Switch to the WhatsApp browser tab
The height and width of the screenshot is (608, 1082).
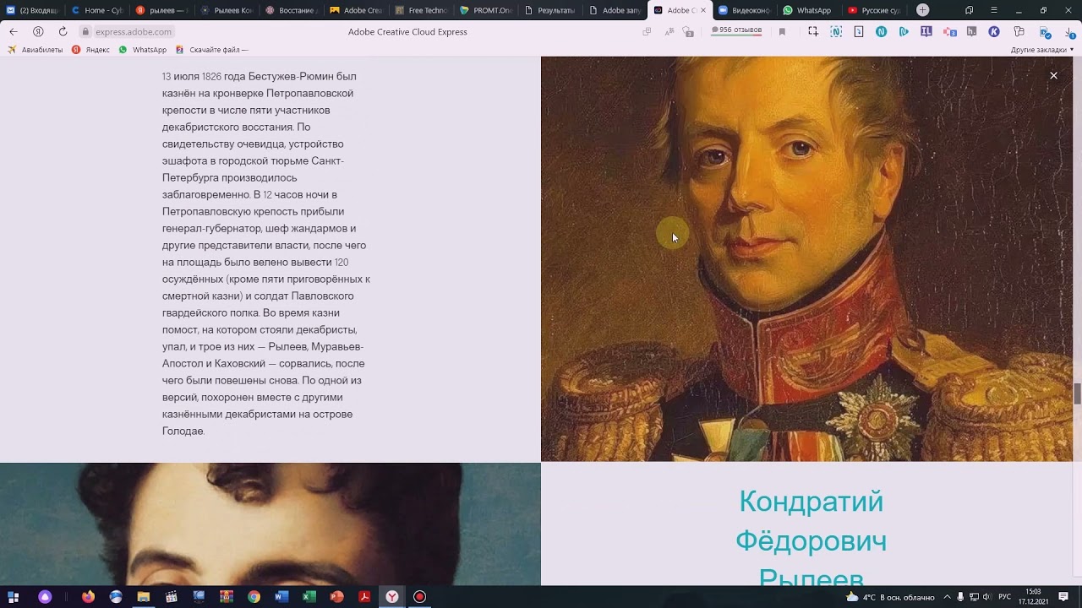click(x=809, y=10)
